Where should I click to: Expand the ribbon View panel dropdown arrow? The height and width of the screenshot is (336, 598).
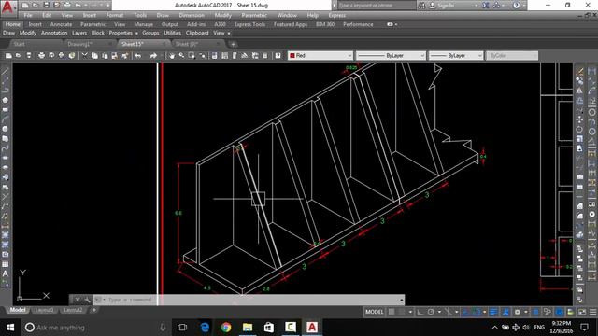[x=228, y=34]
